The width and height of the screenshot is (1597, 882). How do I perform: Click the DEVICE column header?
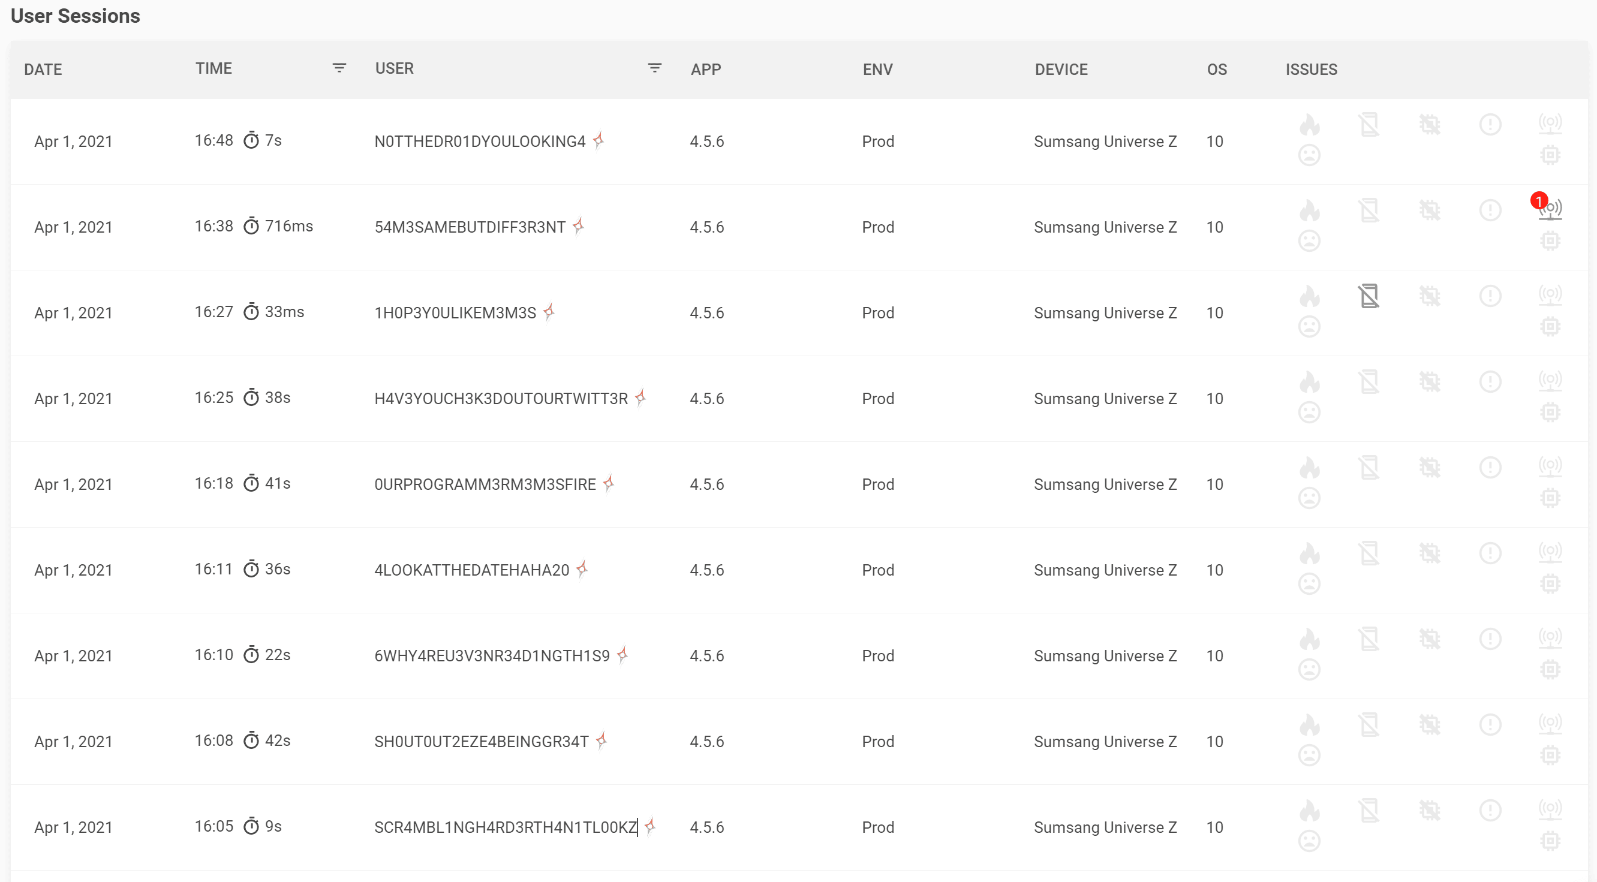[x=1061, y=69]
